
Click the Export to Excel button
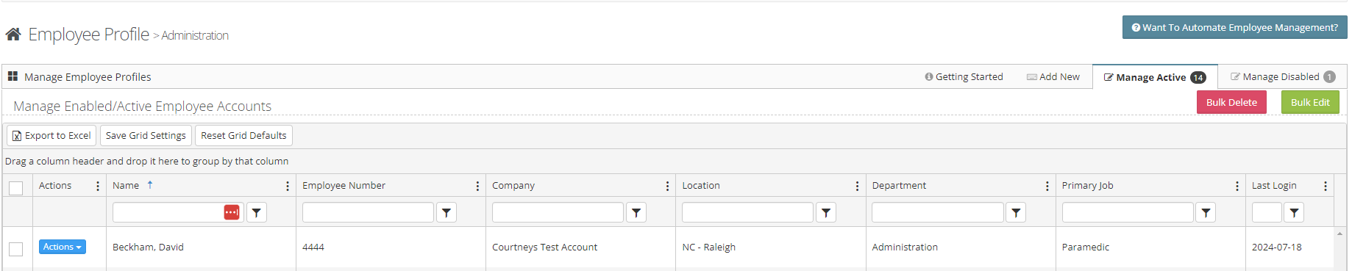[x=51, y=135]
